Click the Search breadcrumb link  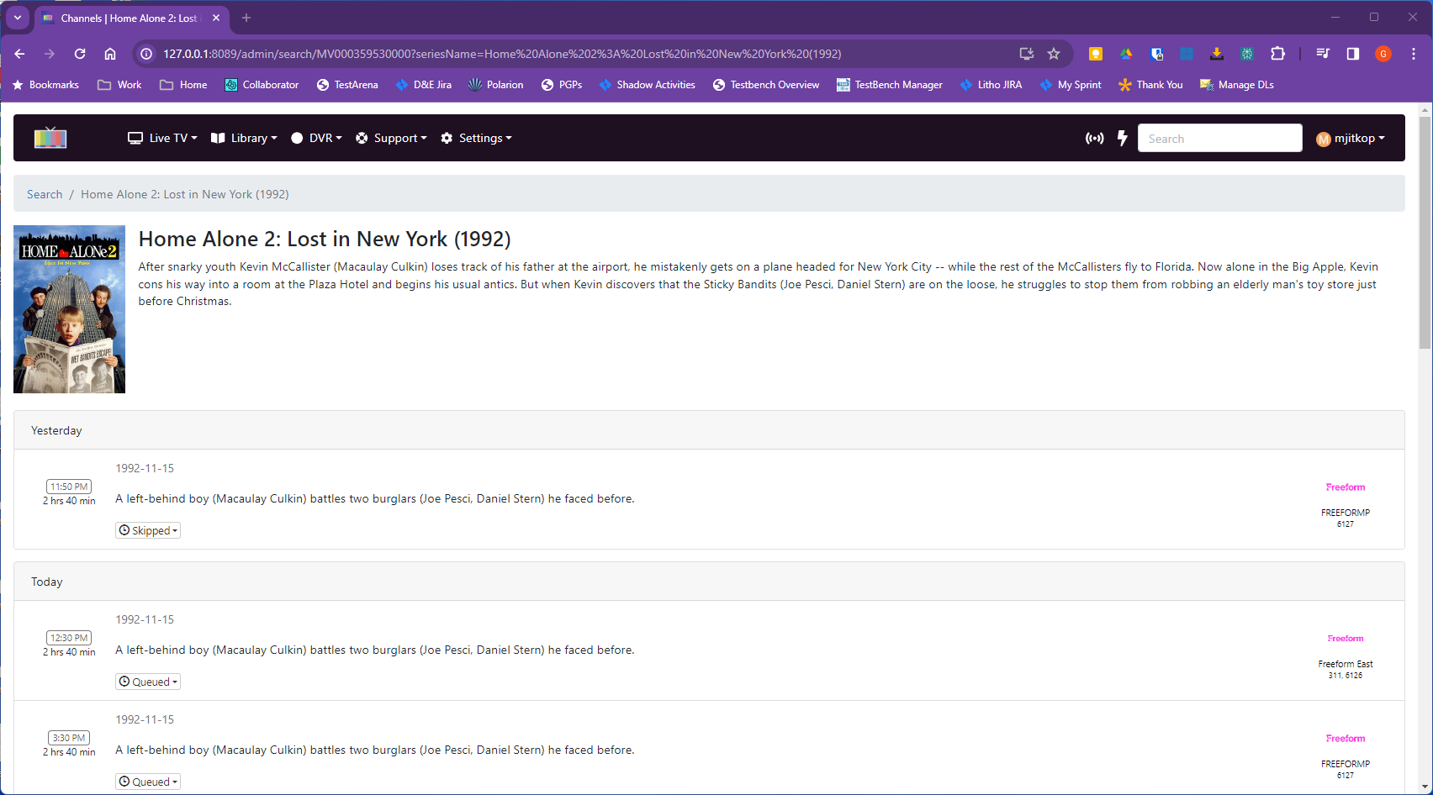click(x=45, y=194)
